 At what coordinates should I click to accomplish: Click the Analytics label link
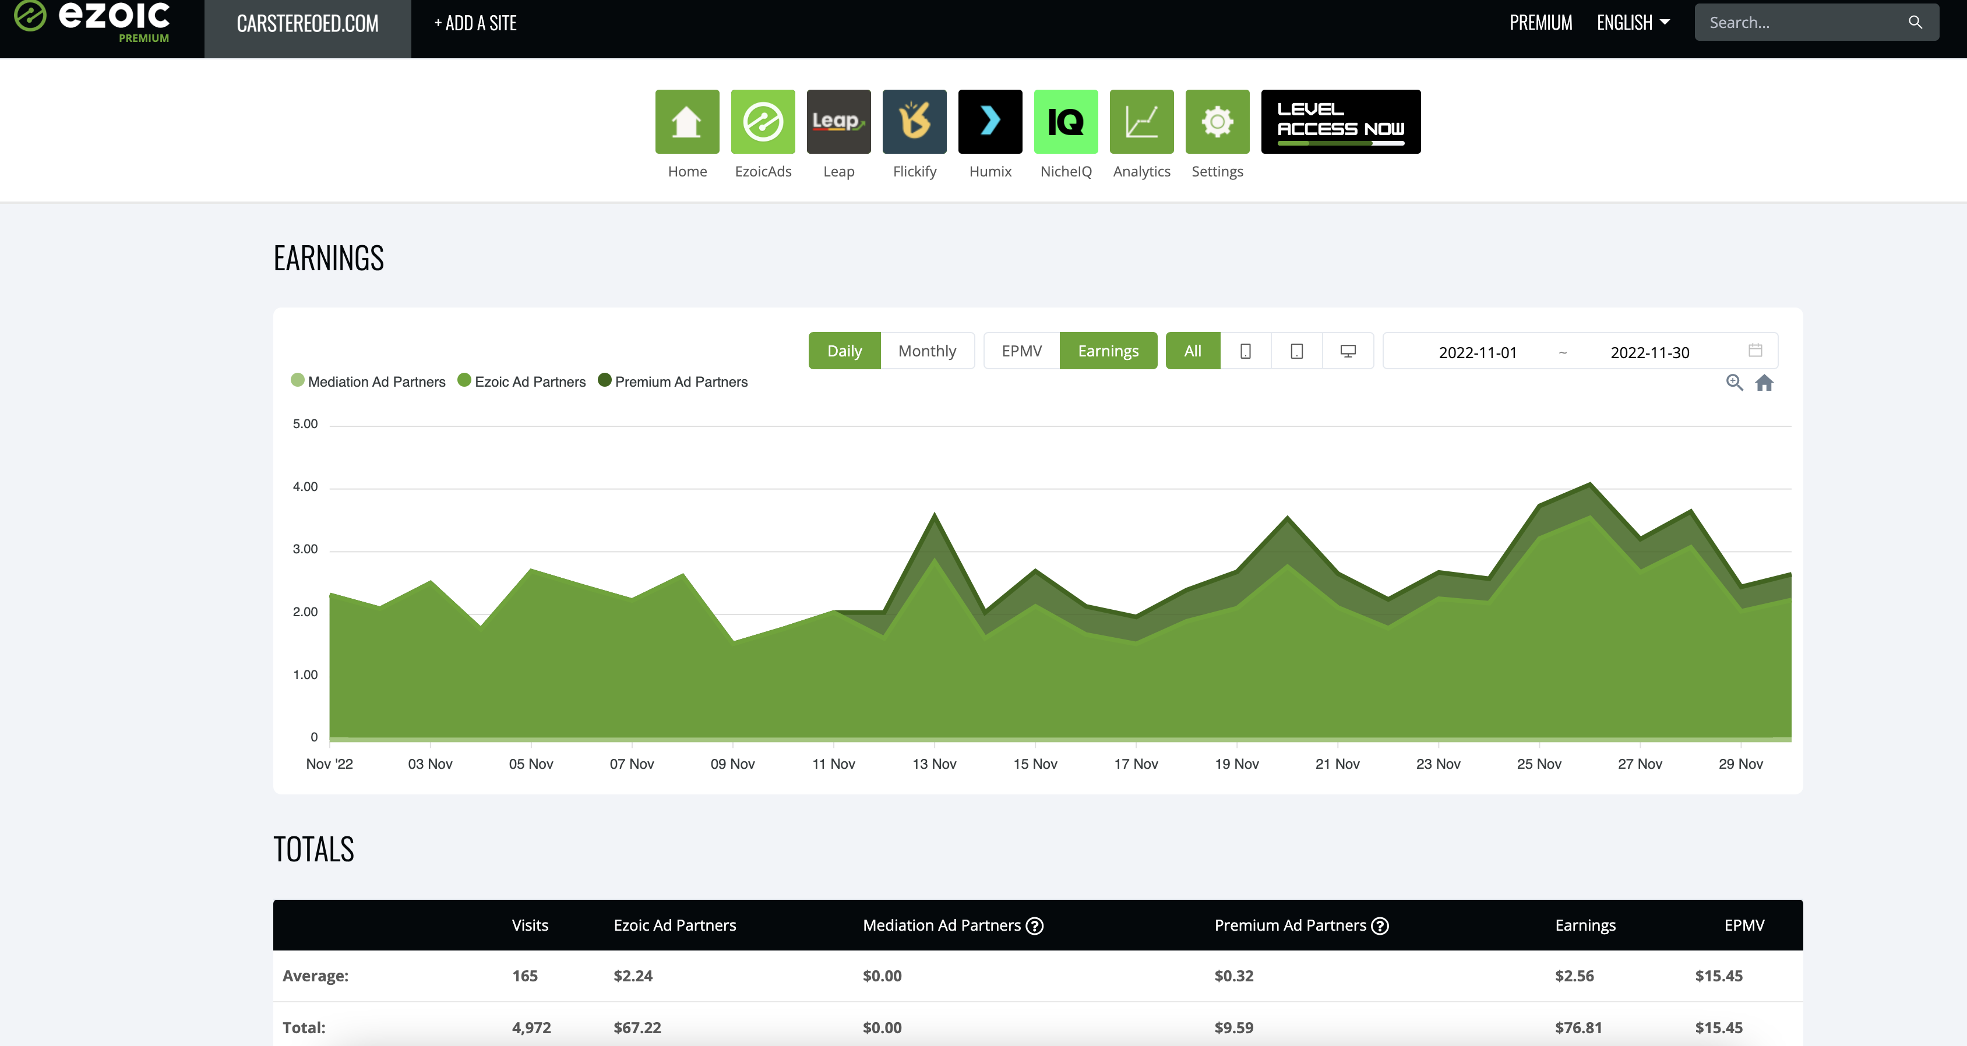1141,171
